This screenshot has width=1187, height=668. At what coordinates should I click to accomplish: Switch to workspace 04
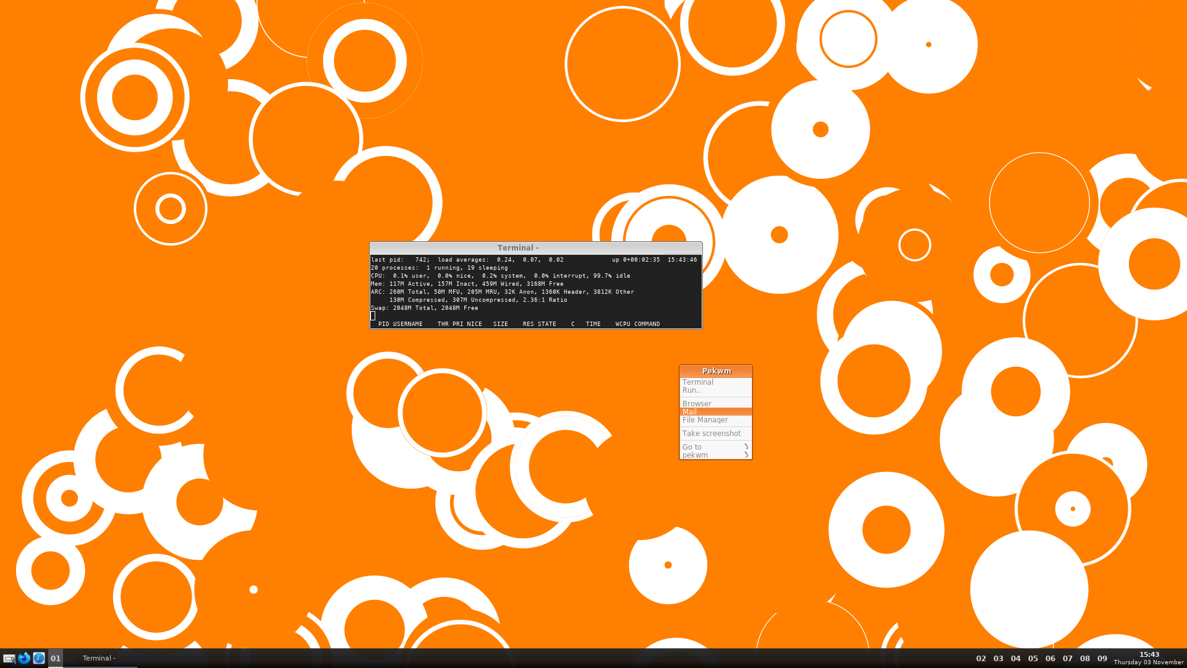tap(1016, 659)
